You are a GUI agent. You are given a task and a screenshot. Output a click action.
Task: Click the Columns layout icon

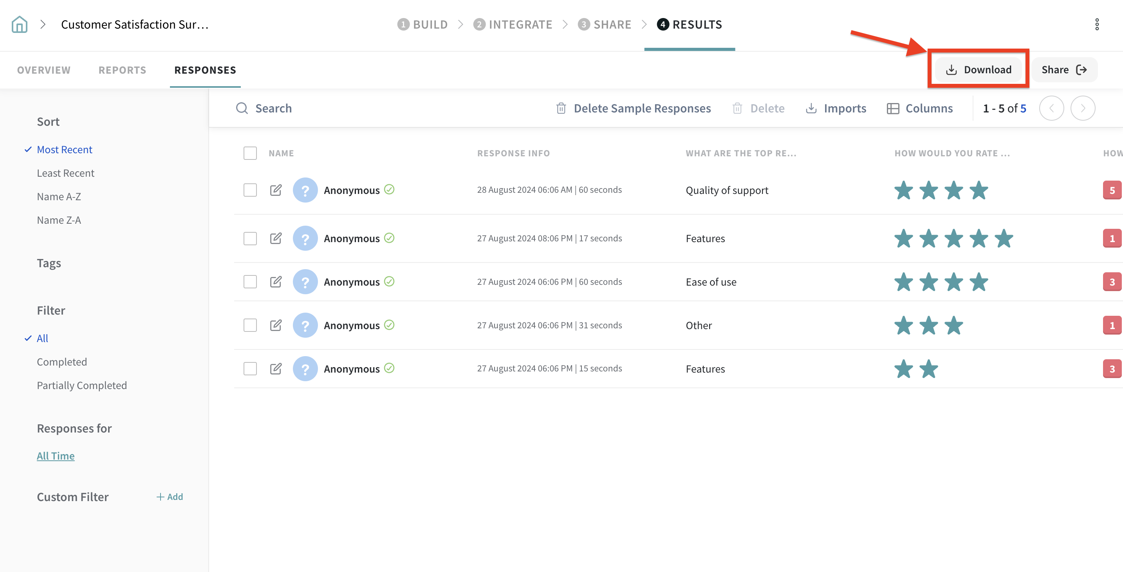click(892, 109)
